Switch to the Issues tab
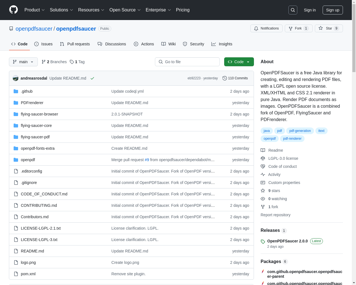This screenshot has height=285, width=356. 43,44
